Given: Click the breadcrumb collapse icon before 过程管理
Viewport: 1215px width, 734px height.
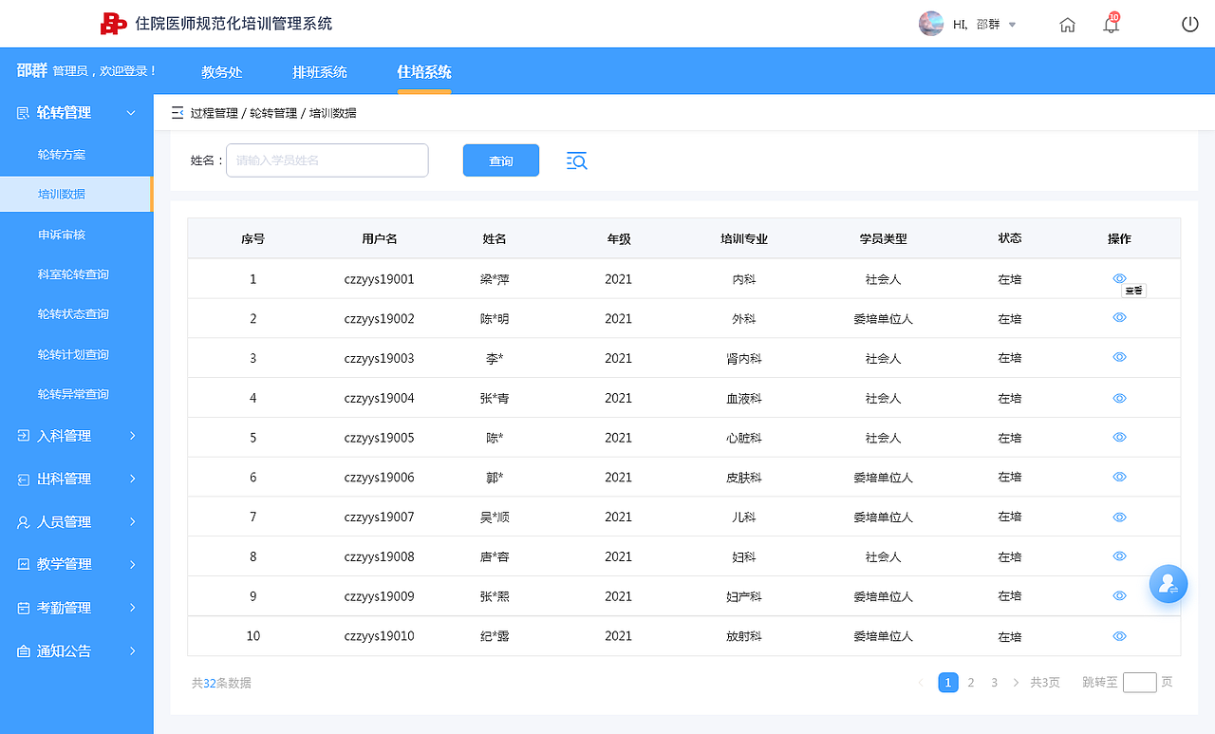Looking at the screenshot, I should [177, 112].
